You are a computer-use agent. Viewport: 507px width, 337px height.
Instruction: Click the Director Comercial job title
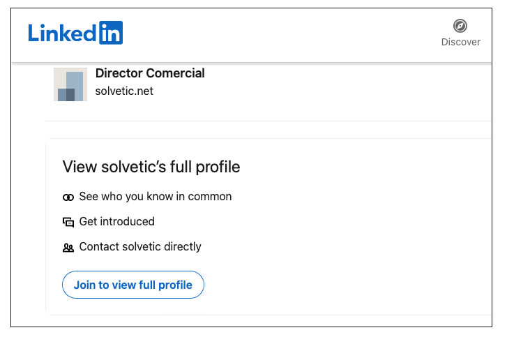[x=150, y=73]
